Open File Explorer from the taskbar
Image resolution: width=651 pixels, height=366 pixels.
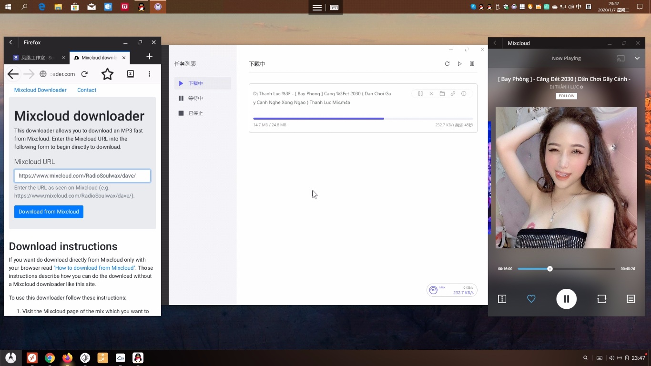click(58, 7)
